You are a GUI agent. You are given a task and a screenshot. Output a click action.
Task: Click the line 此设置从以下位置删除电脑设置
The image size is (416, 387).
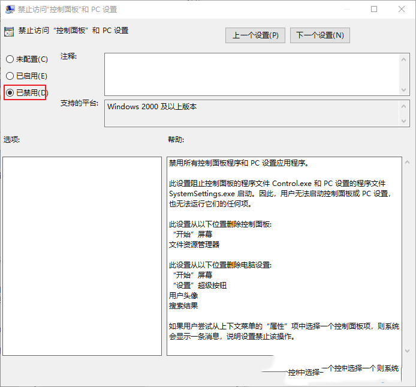pyautogui.click(x=220, y=265)
